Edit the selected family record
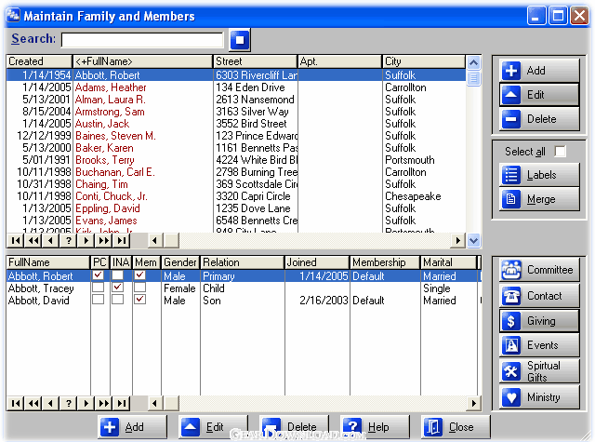Screen dimensions: 595x442 (539, 95)
